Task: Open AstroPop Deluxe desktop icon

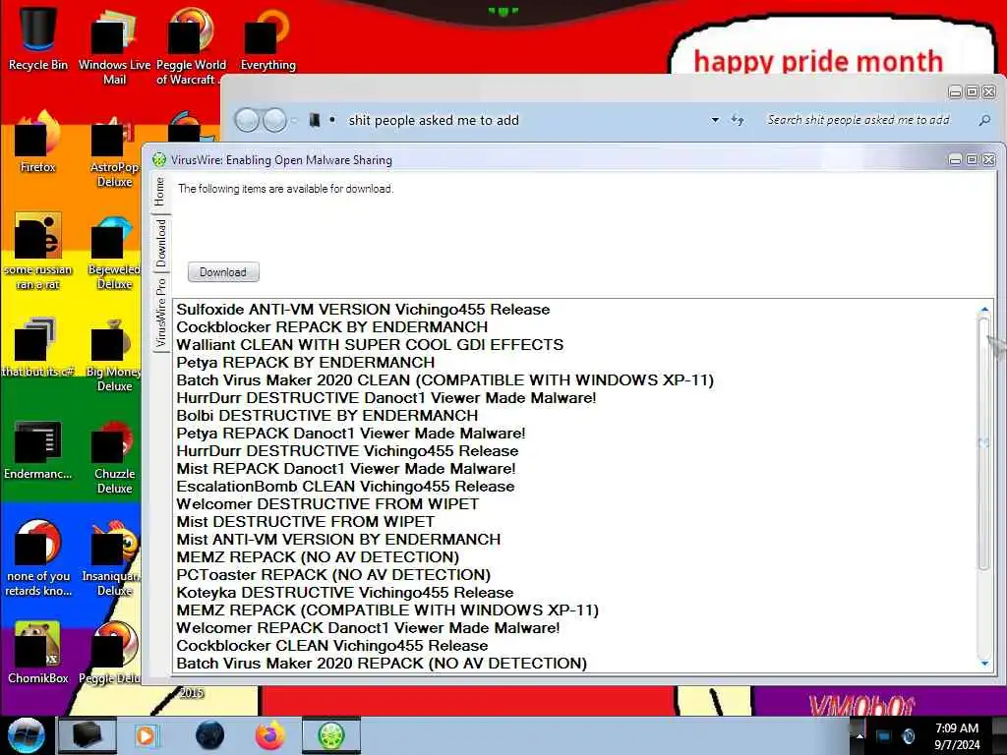Action: pos(114,150)
